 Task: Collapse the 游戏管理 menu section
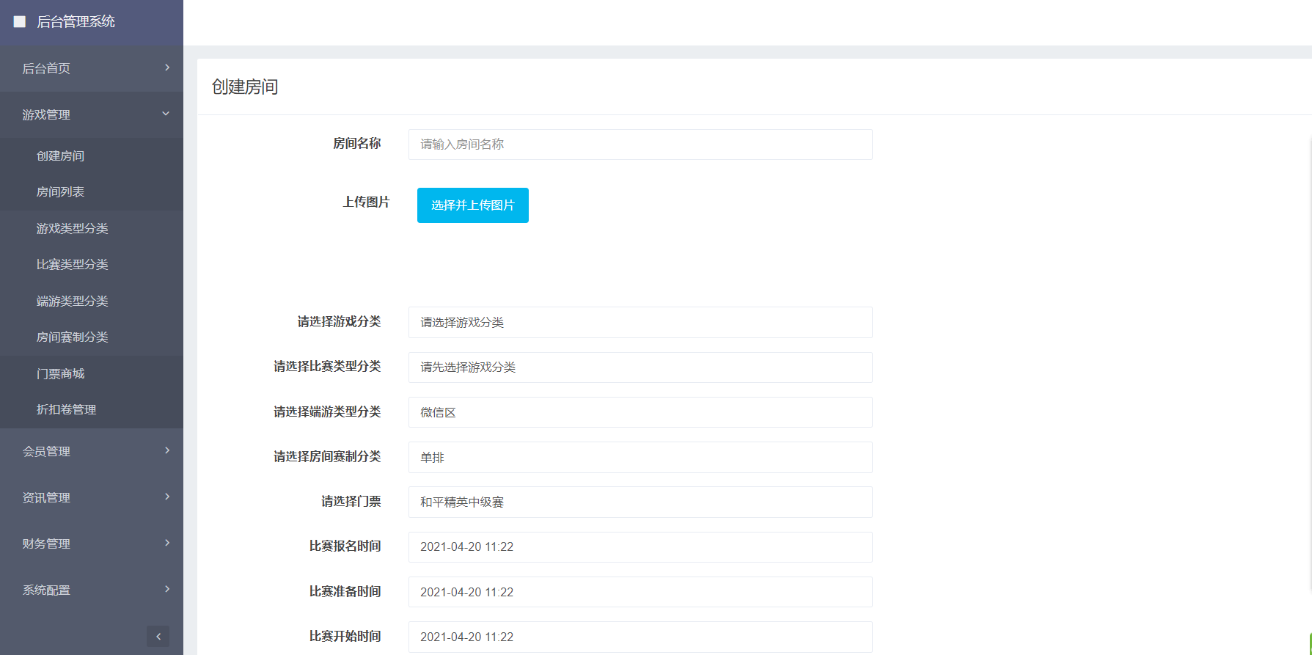pyautogui.click(x=166, y=114)
